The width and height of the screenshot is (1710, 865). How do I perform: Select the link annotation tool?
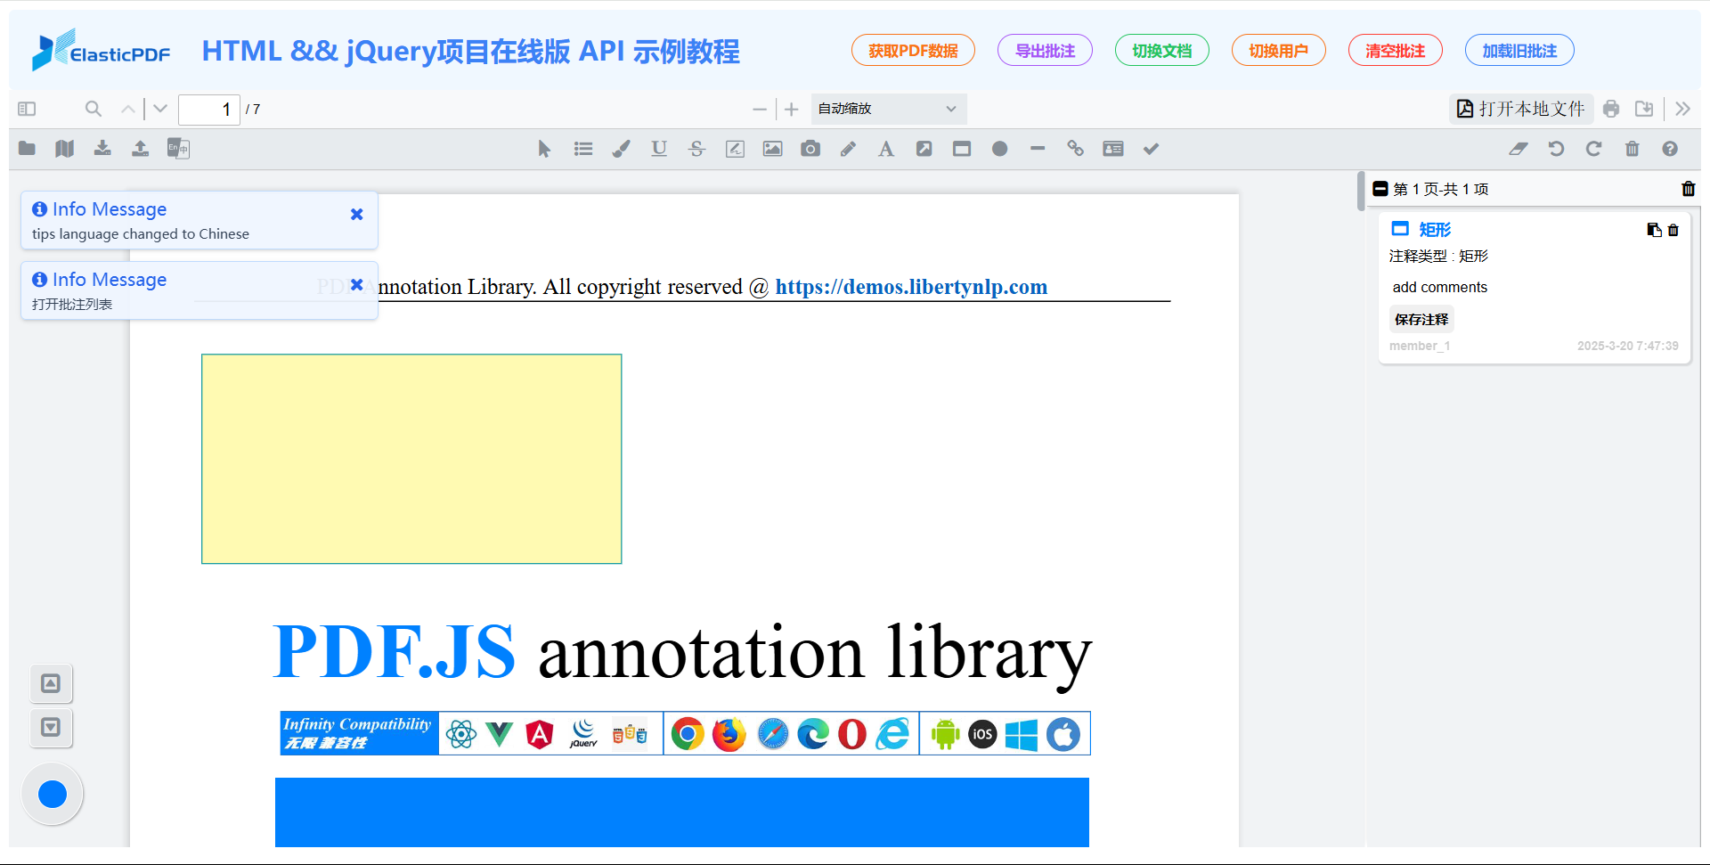point(1075,149)
